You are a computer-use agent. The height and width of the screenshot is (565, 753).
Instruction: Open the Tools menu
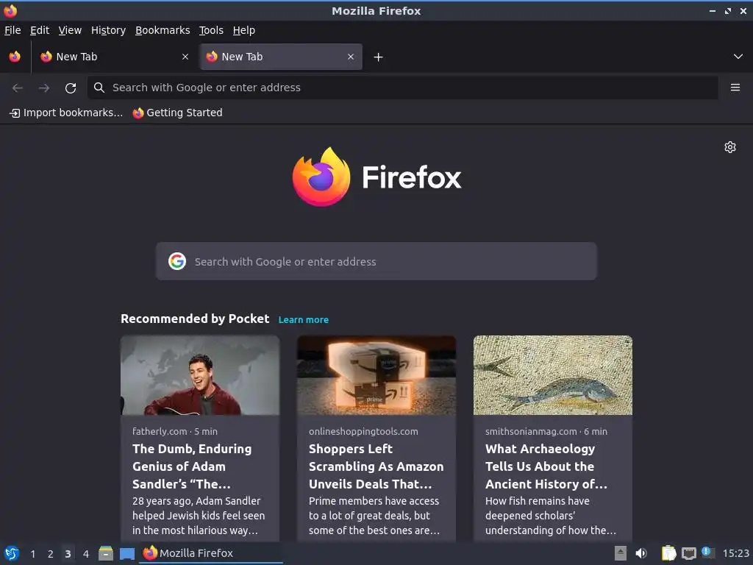point(211,30)
